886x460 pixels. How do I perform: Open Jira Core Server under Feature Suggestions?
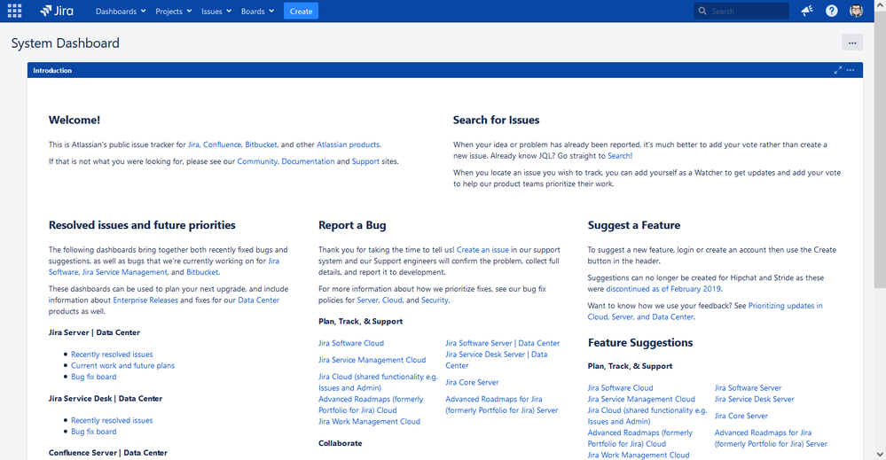click(x=741, y=416)
